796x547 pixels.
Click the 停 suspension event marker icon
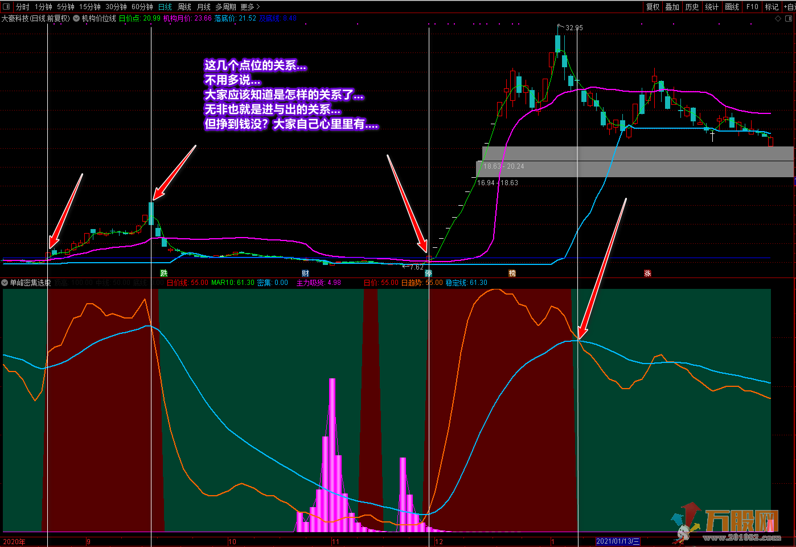(x=429, y=273)
